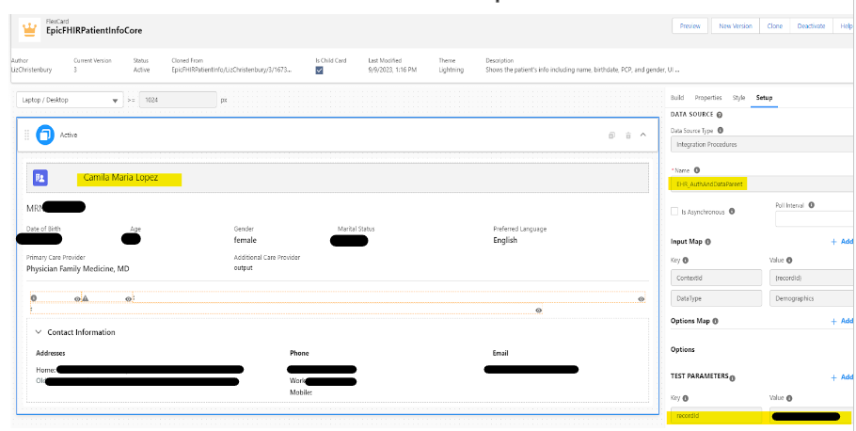Click the Preview button
Image resolution: width=856 pixels, height=431 pixels.
pos(690,25)
